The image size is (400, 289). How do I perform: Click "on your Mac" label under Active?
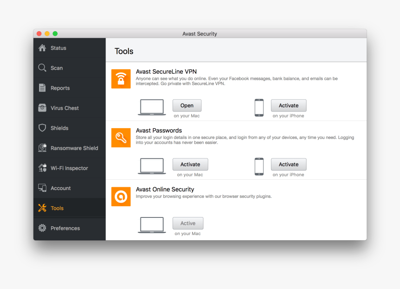click(187, 234)
